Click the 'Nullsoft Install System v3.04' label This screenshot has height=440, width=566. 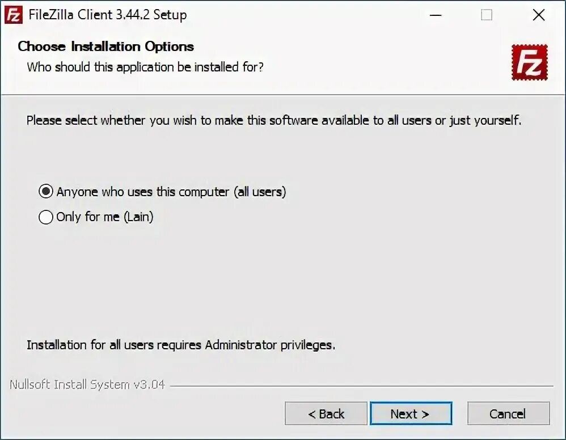87,384
